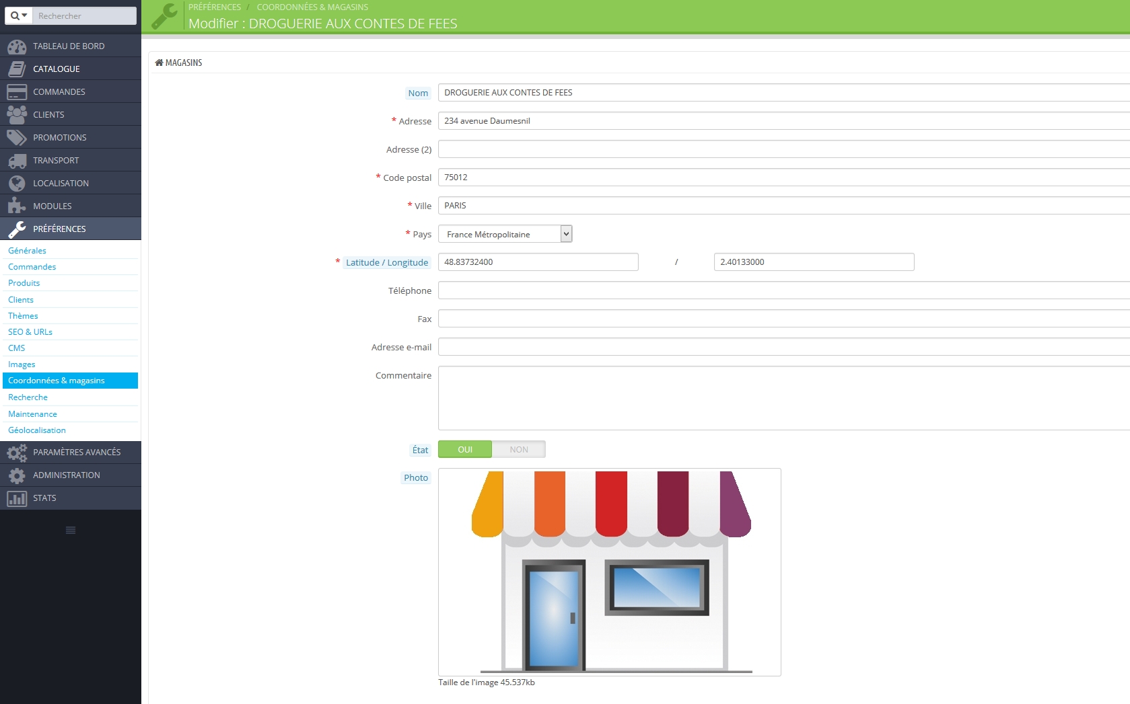Click the empty Adresse (2) field
This screenshot has width=1130, height=704.
point(784,149)
